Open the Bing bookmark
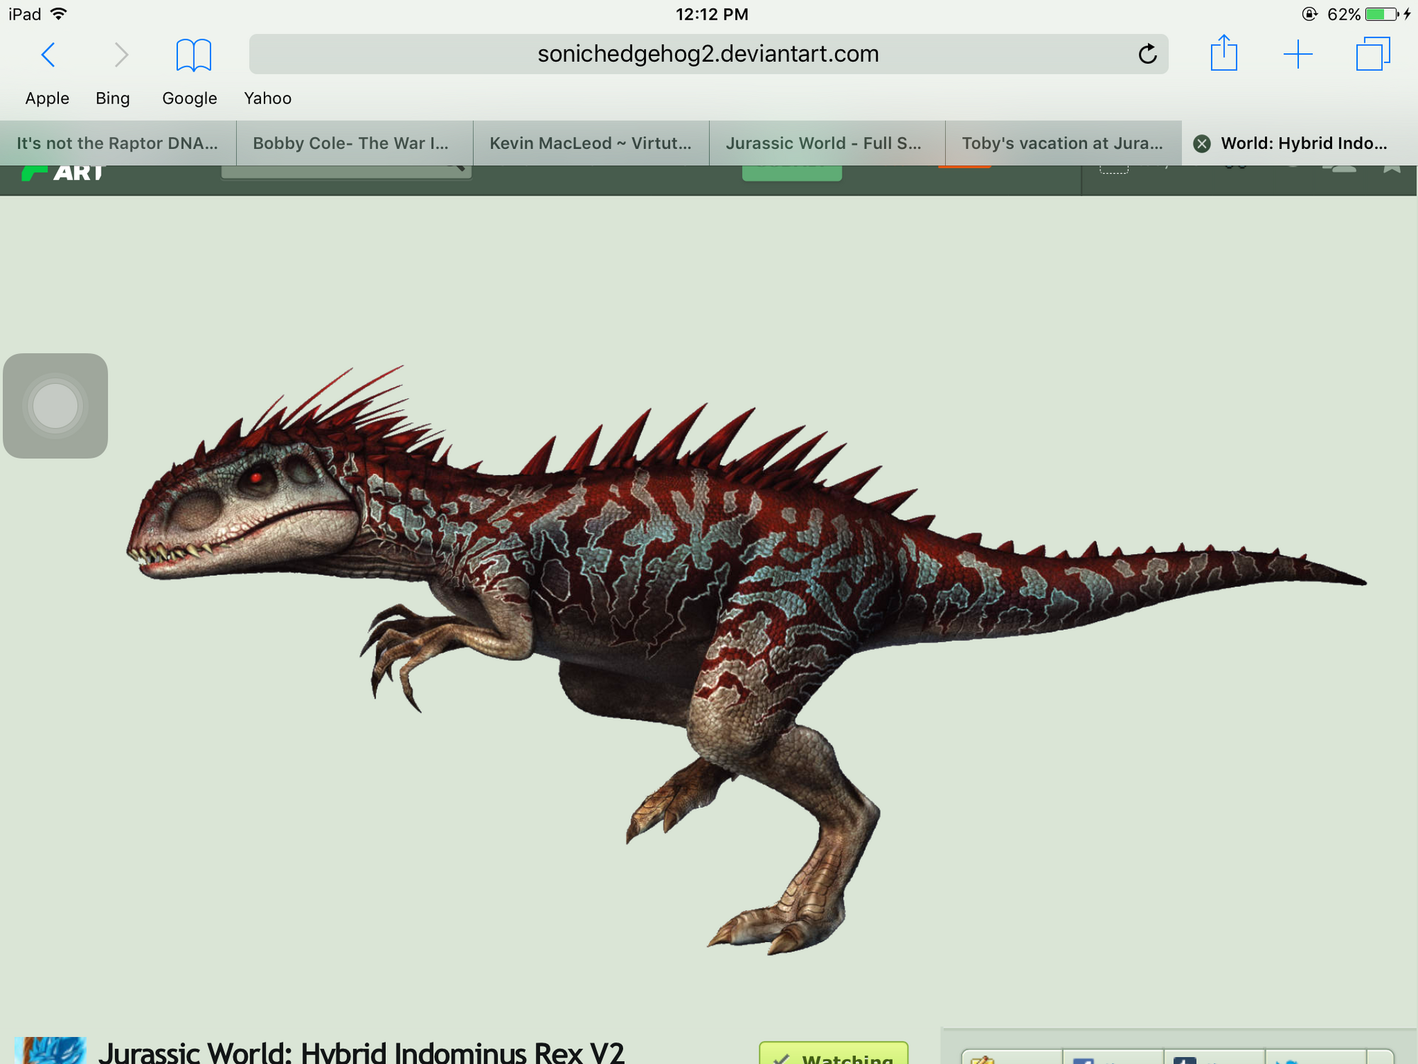 tap(113, 98)
